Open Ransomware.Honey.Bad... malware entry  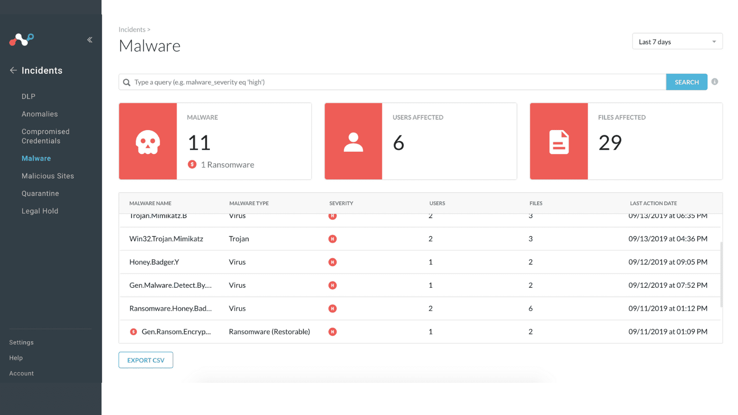[170, 308]
